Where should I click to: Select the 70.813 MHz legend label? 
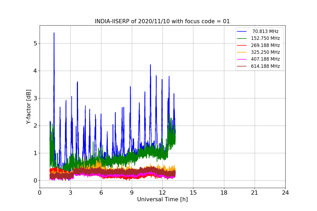[x=265, y=31]
